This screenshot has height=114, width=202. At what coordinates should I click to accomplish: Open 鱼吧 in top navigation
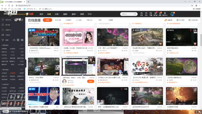[82, 14]
